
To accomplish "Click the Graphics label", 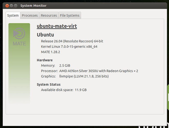I will point(48,76).
